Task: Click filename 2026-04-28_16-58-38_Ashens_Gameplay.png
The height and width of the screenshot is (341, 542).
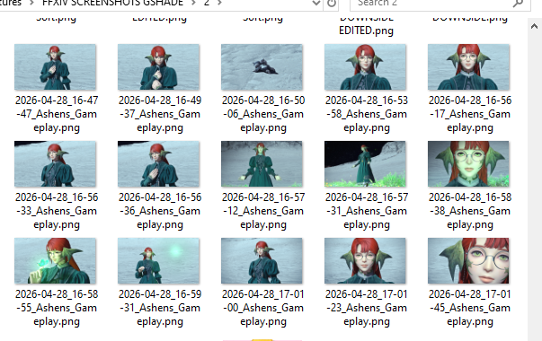Action: pos(470,211)
